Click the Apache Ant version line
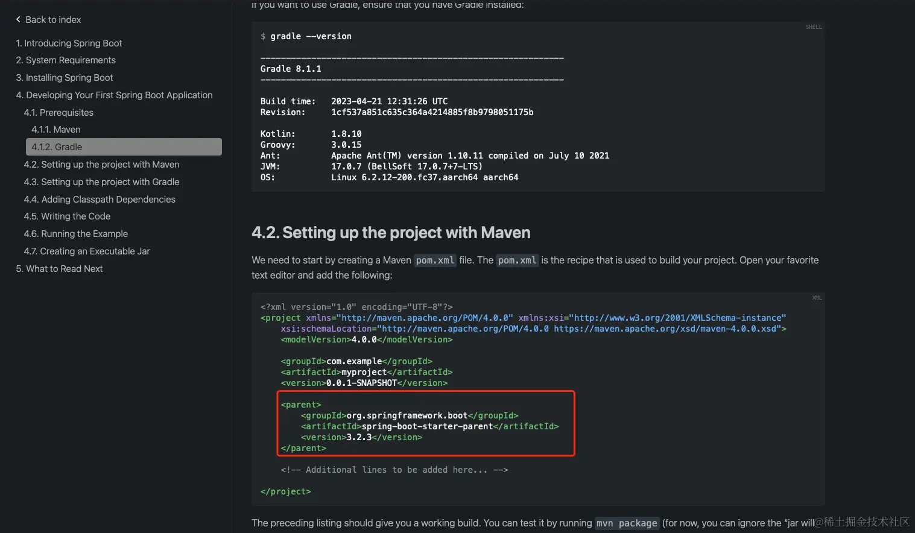 (434, 156)
